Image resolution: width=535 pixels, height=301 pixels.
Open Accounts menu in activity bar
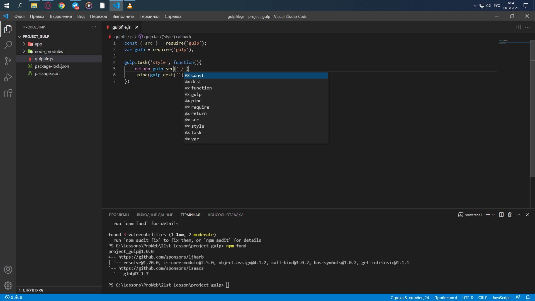tap(8, 270)
